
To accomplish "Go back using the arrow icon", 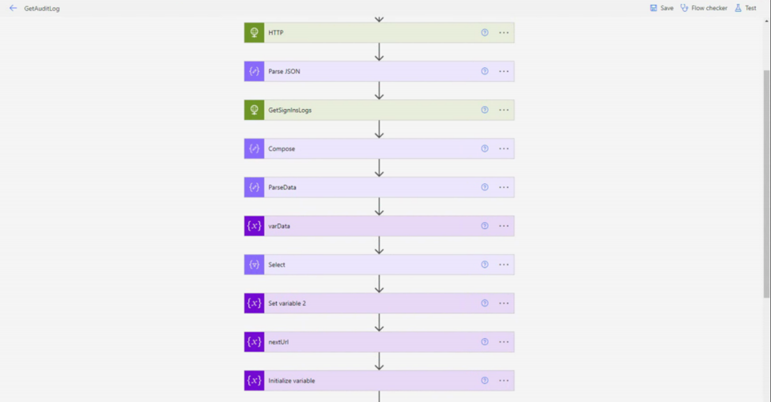I will [13, 8].
